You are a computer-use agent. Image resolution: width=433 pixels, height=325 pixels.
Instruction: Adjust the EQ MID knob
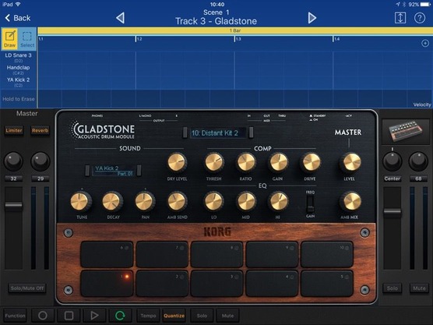246,201
